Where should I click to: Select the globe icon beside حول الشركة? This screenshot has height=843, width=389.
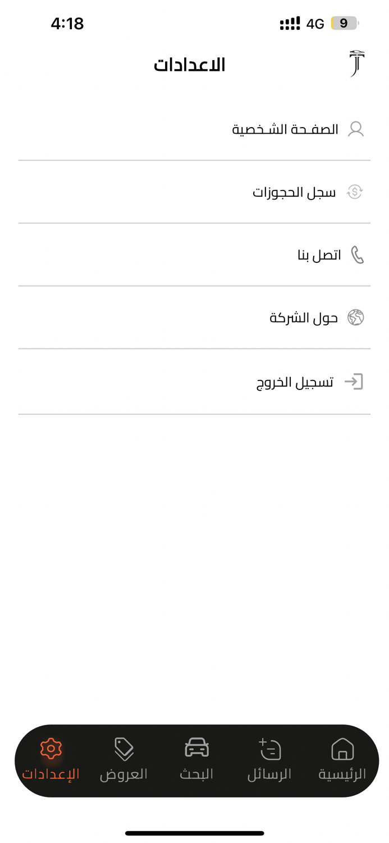[355, 317]
